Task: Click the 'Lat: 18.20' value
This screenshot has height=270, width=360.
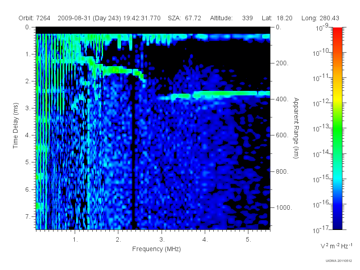Action: click(277, 18)
